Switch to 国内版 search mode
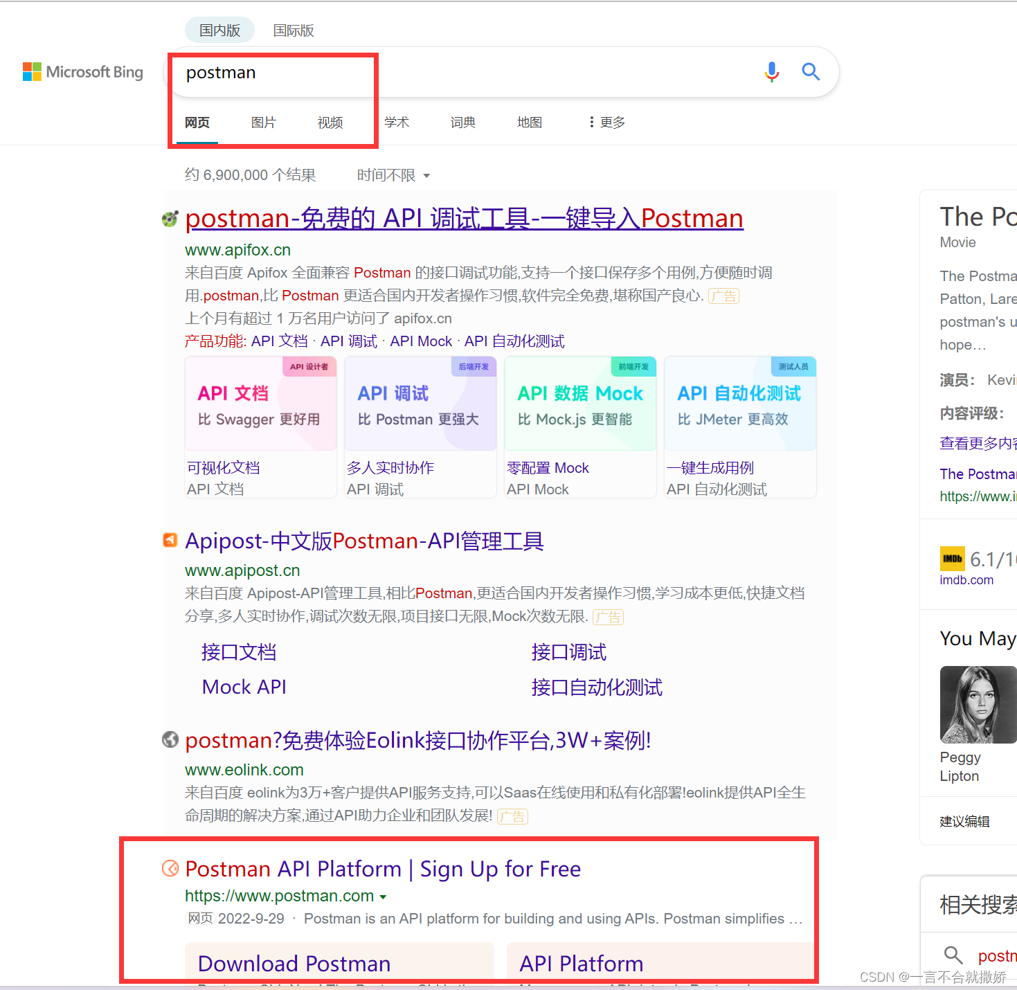 [x=219, y=30]
